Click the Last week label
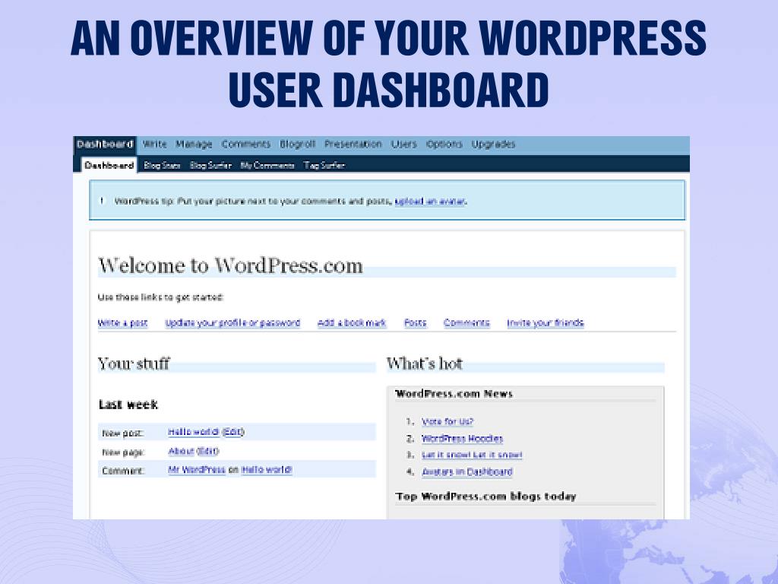Image resolution: width=778 pixels, height=584 pixels. [x=128, y=405]
